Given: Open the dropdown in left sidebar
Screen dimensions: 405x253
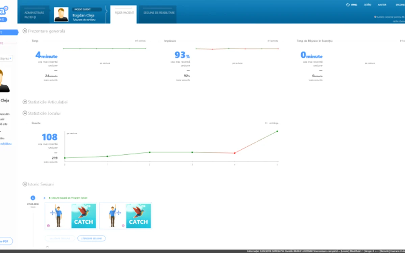Looking at the screenshot, I should click(x=6, y=58).
